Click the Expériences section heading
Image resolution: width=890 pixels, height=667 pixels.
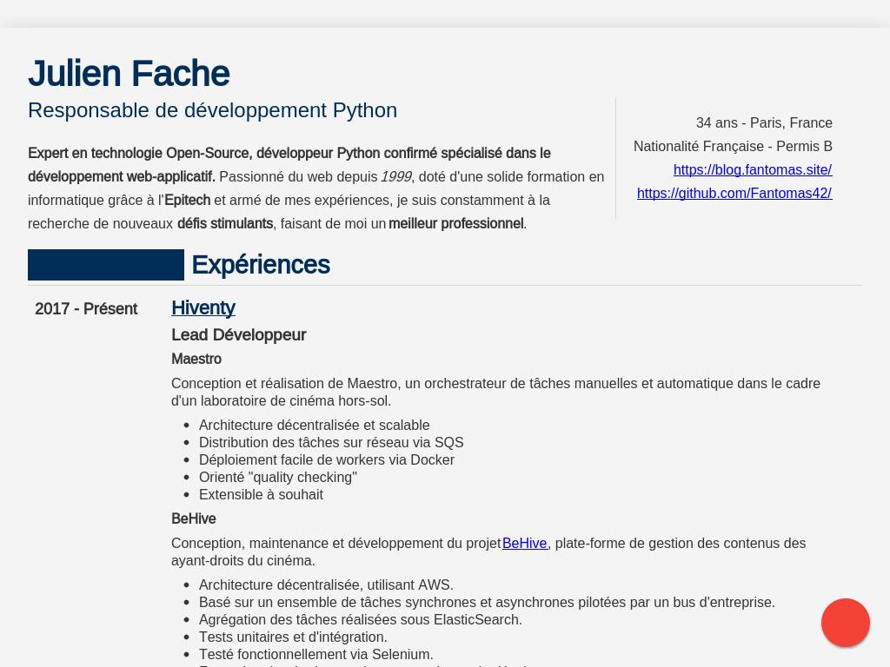click(261, 264)
